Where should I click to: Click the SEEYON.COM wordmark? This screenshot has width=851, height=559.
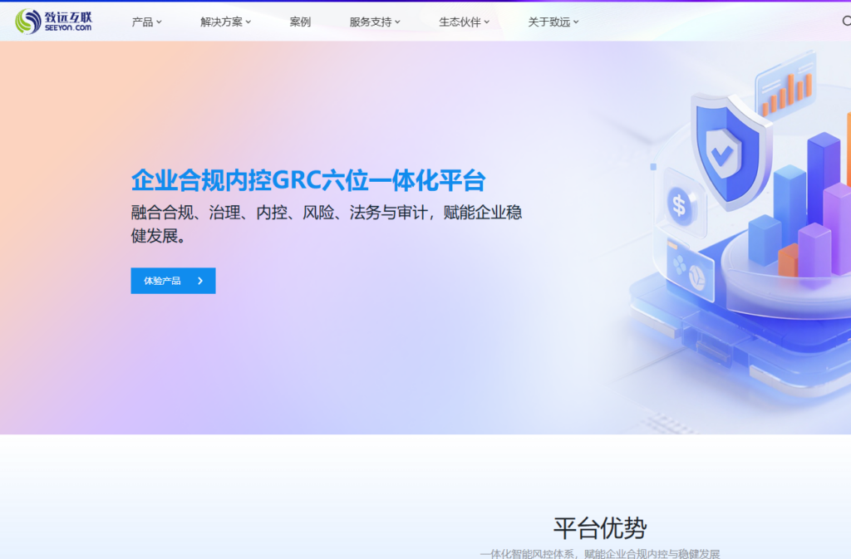(x=66, y=29)
